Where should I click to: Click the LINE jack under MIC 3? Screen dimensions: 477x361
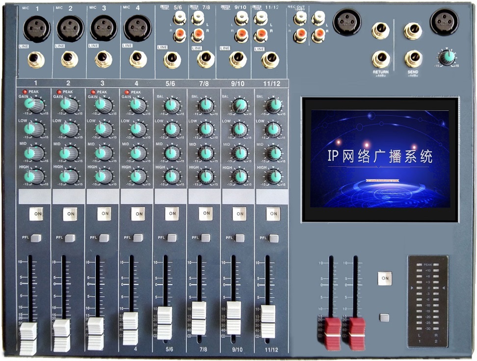click(x=103, y=59)
